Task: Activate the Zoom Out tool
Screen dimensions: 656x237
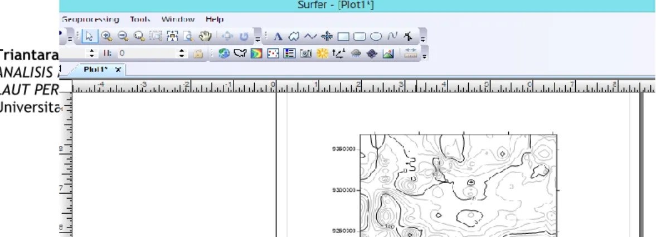Action: tap(123, 36)
